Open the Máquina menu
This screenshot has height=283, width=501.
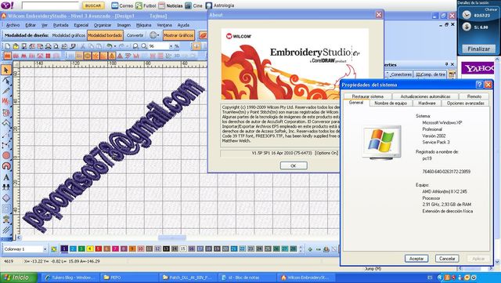point(144,25)
